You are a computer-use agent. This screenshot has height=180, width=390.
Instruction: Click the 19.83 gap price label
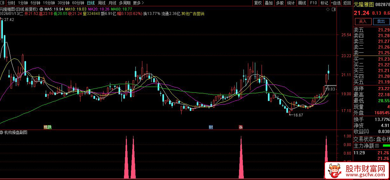(330, 89)
